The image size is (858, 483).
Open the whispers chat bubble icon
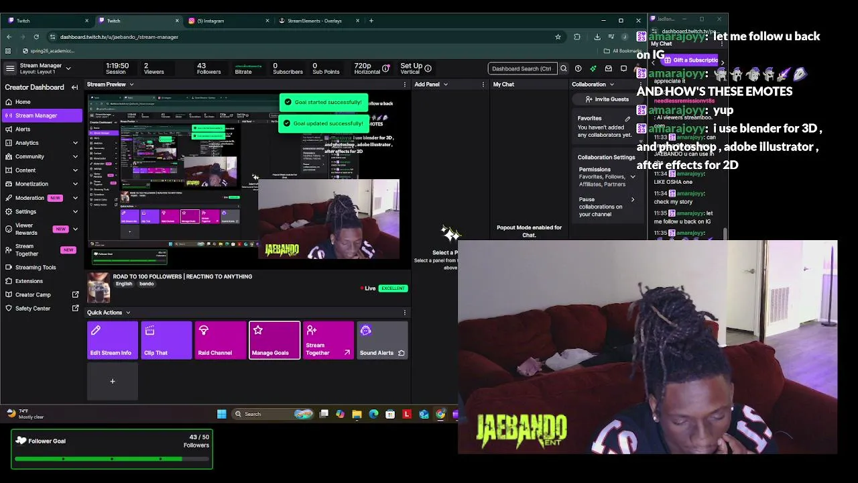coord(623,68)
